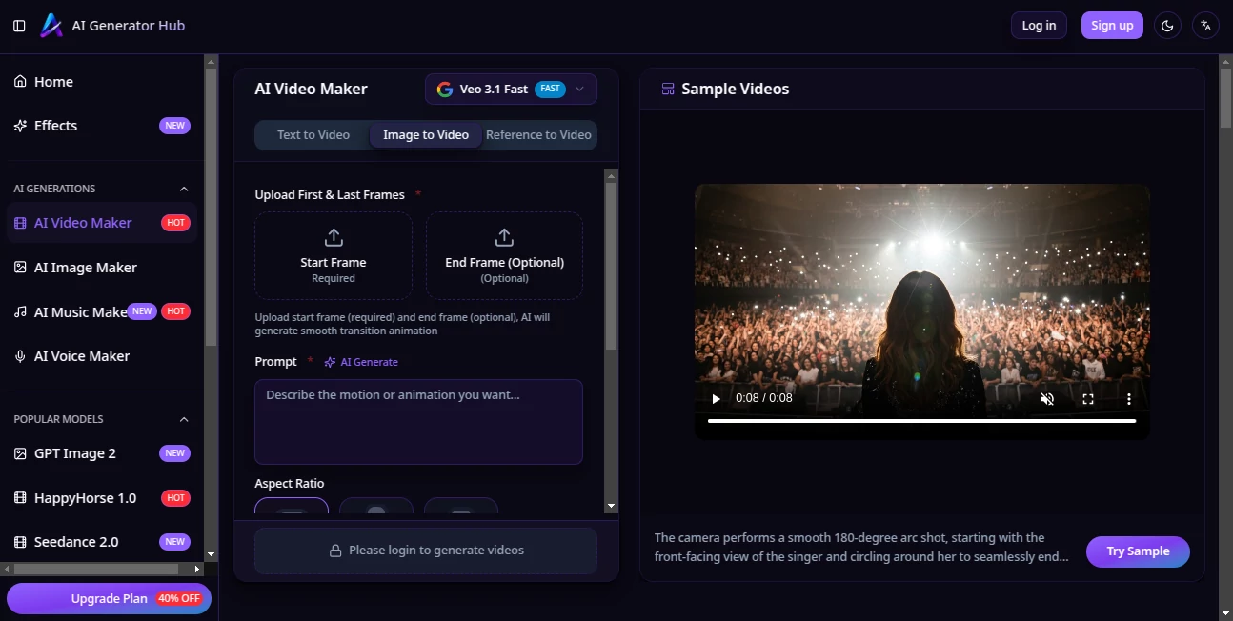Click the HOT badge beside AI Video Maker
The height and width of the screenshot is (621, 1233).
point(175,223)
